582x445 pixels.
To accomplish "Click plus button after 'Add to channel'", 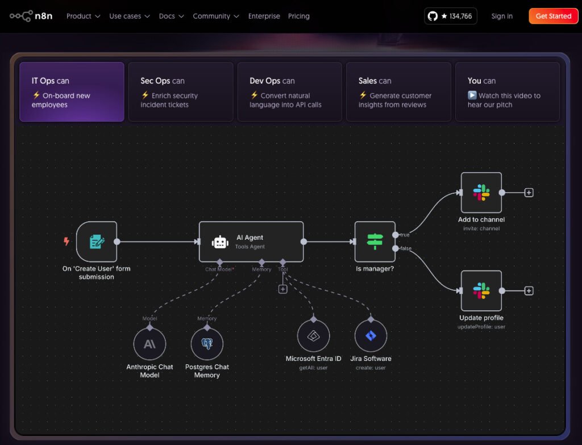I will tap(529, 193).
